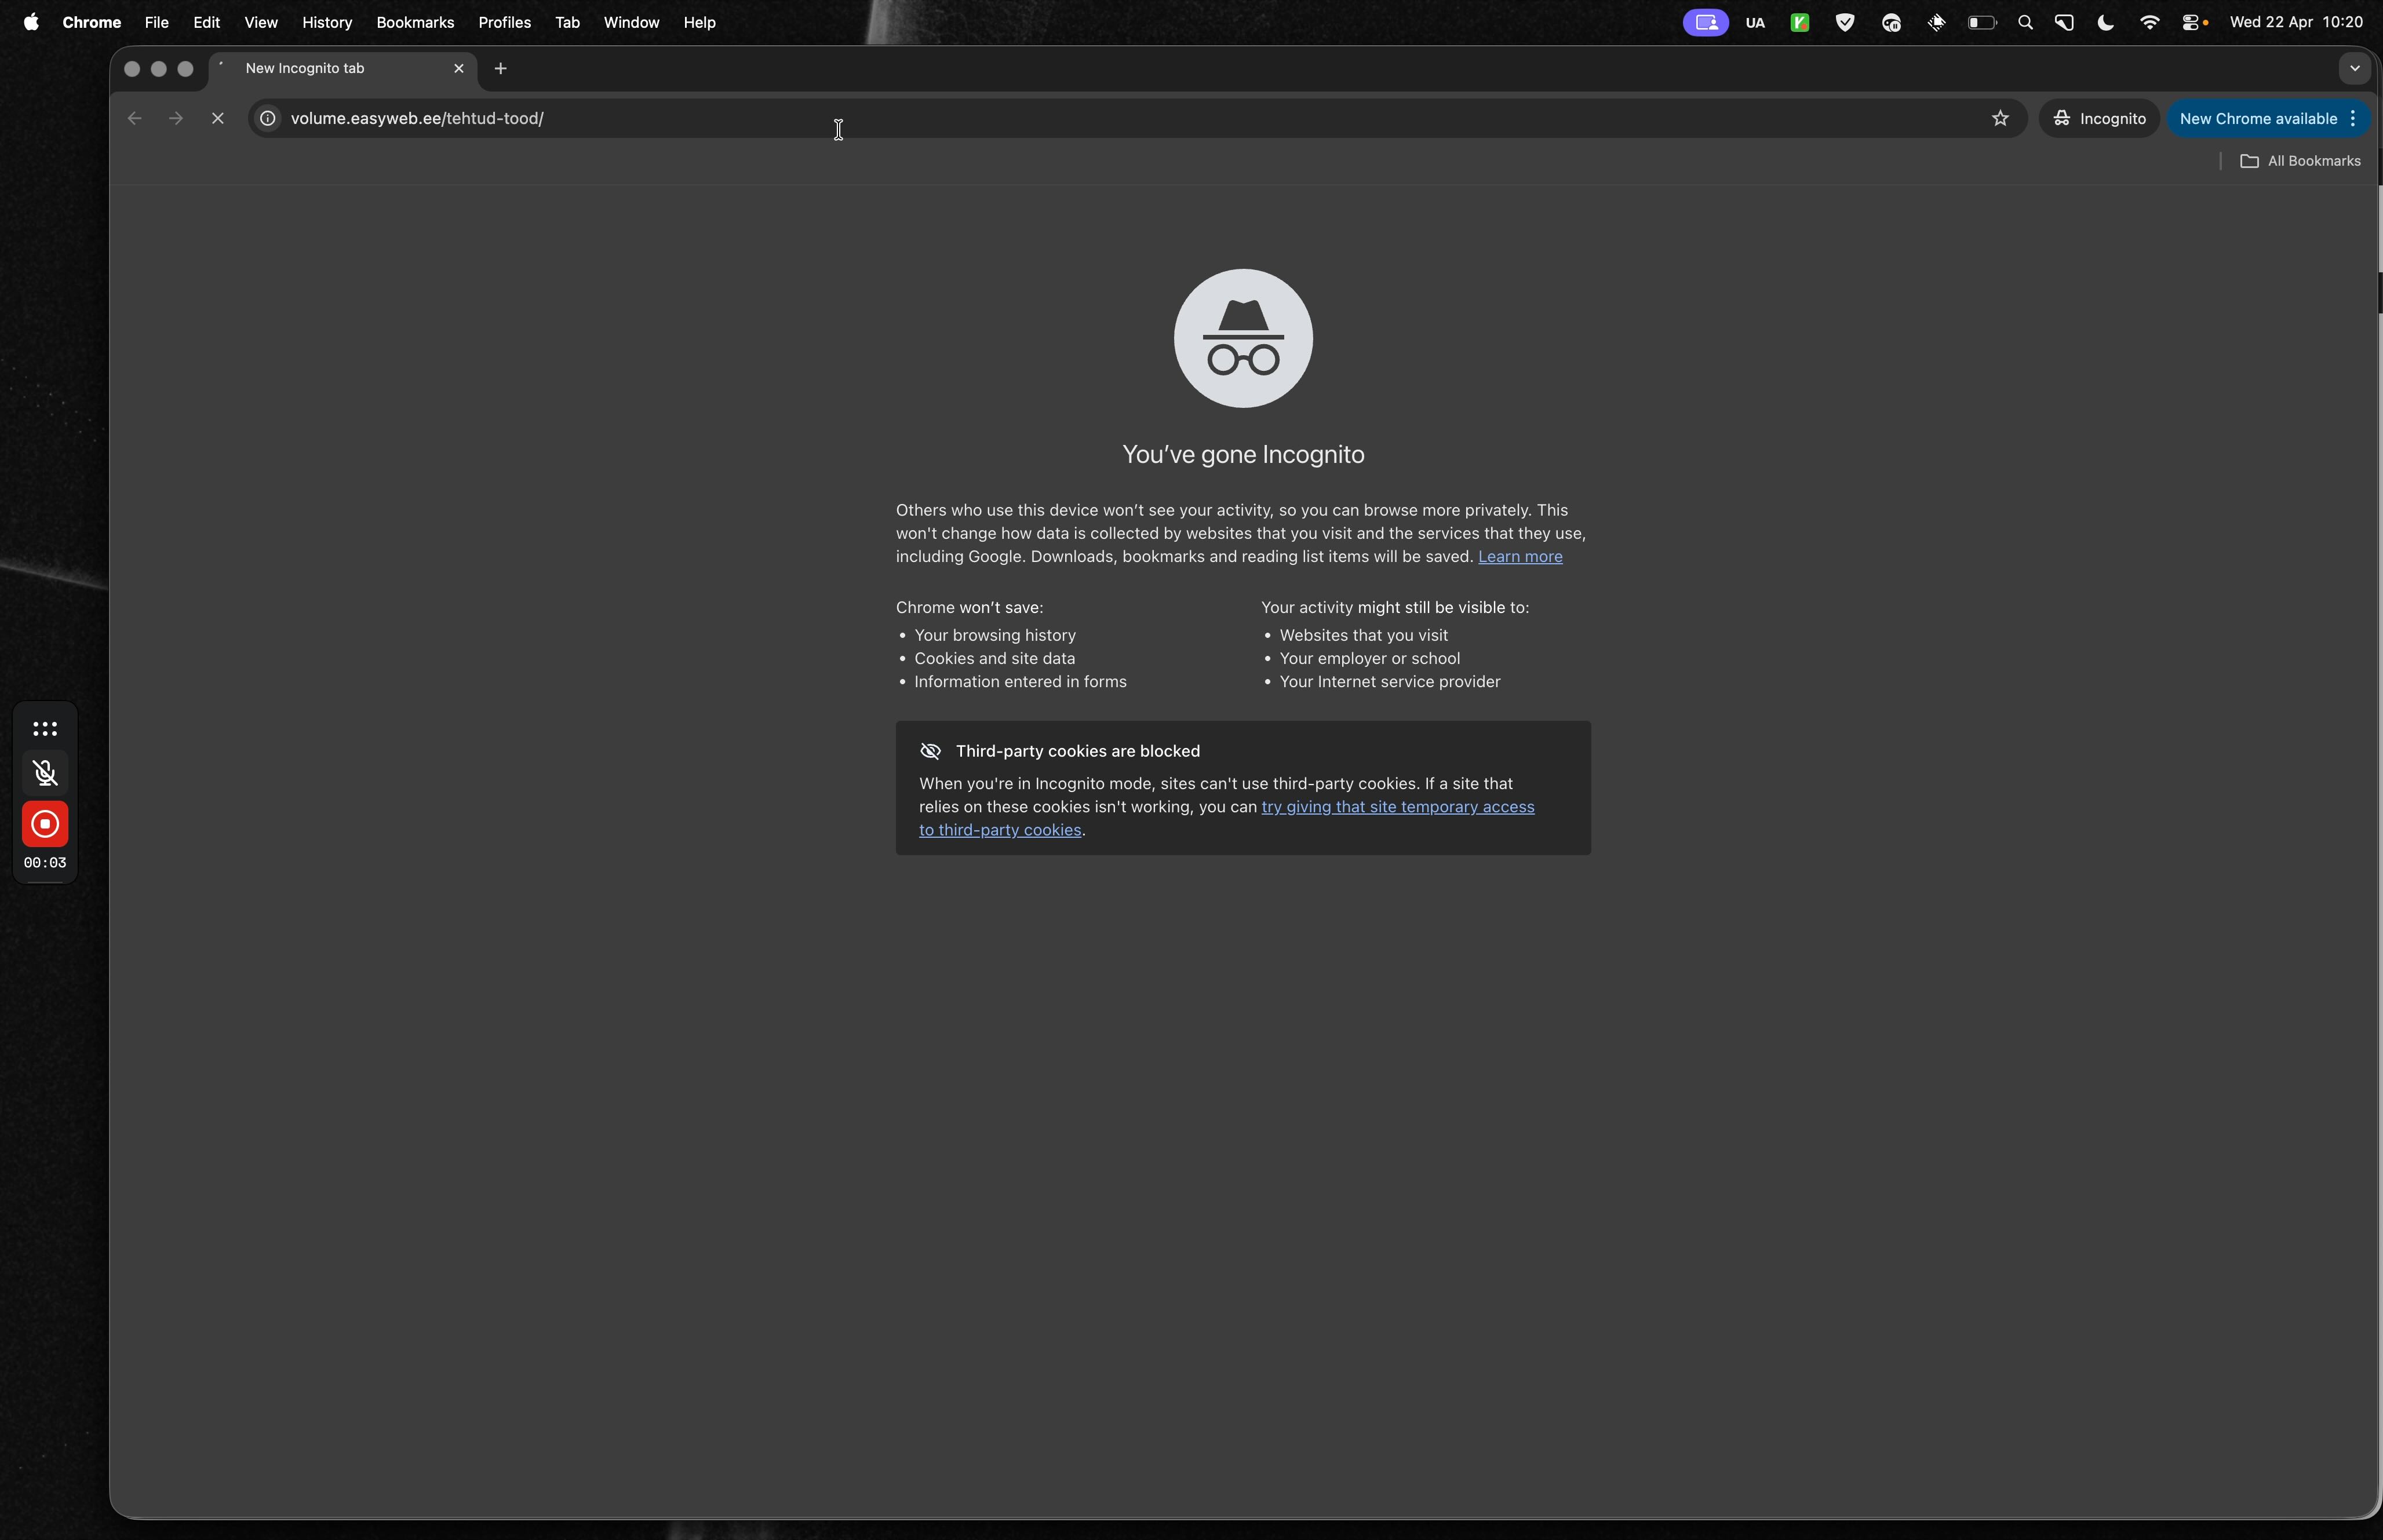Open All Bookmarks folder
The width and height of the screenshot is (2383, 1540).
click(2301, 161)
